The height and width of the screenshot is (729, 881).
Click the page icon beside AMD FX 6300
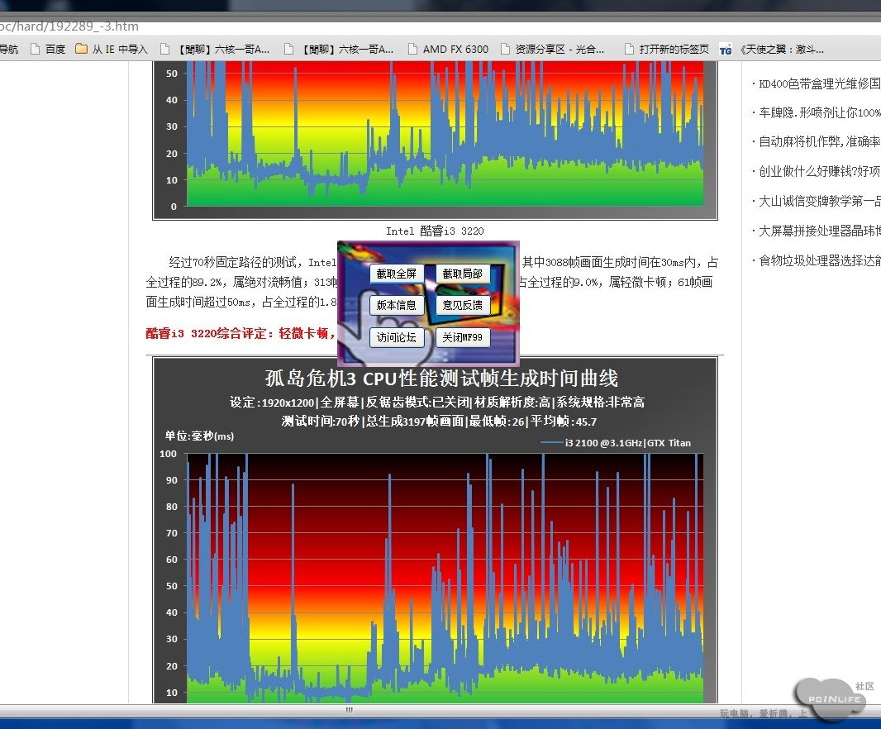click(x=412, y=50)
